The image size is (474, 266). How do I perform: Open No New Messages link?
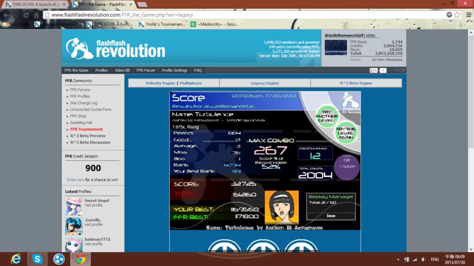point(387,60)
